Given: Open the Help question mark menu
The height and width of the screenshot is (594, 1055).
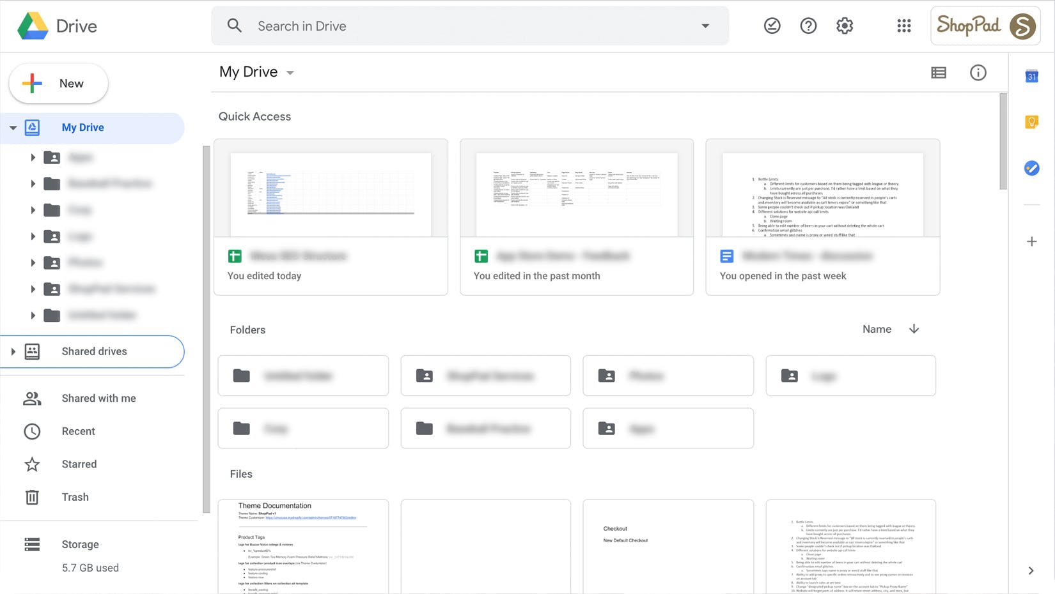Looking at the screenshot, I should pos(808,26).
